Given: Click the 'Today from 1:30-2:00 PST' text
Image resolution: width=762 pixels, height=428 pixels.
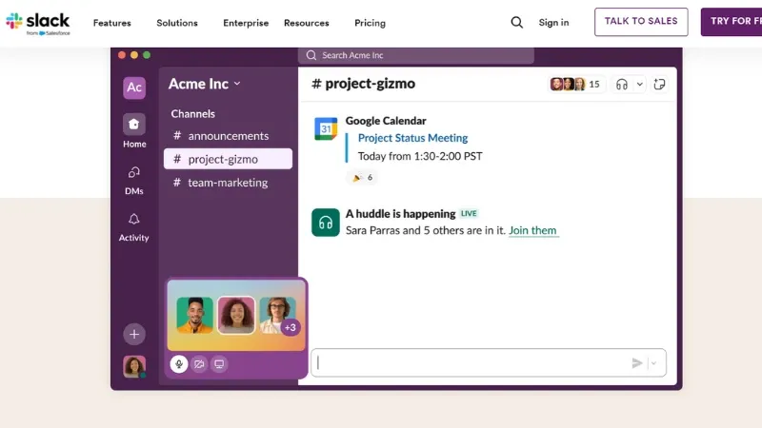Looking at the screenshot, I should (x=420, y=156).
